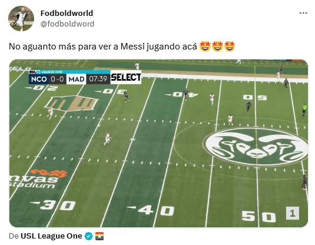Click the small 1 box indicator
315x245 pixels.
click(x=293, y=213)
